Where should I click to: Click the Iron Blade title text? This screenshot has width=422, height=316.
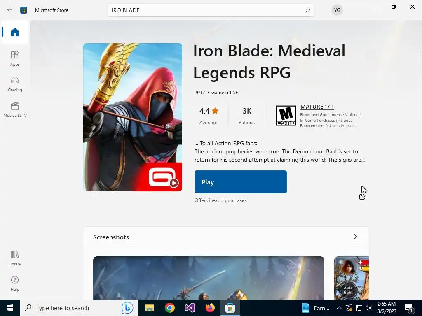269,61
